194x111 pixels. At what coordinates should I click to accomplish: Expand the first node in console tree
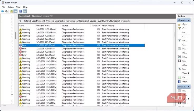coord(12,16)
